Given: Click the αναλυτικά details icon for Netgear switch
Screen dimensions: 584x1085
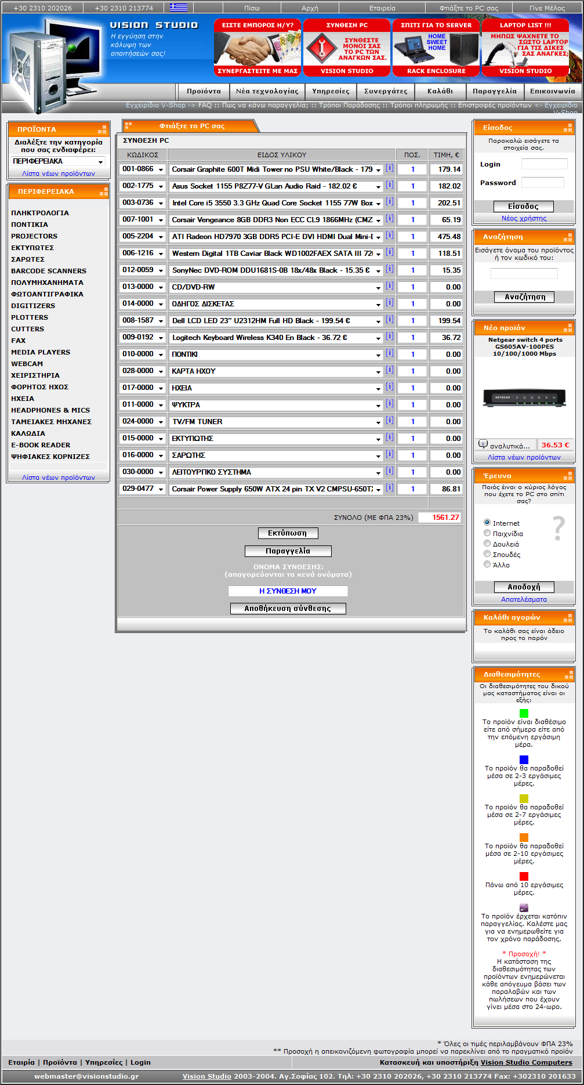Looking at the screenshot, I should pyautogui.click(x=483, y=444).
